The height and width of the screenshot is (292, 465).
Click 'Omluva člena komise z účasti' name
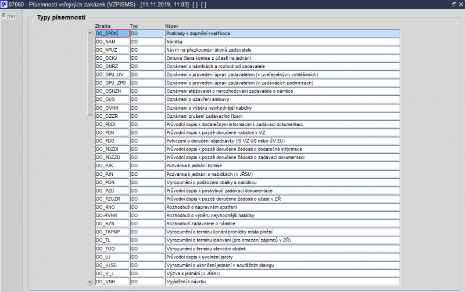(282, 58)
